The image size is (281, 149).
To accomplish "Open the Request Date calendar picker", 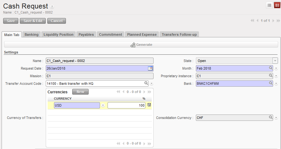I will (150, 68).
